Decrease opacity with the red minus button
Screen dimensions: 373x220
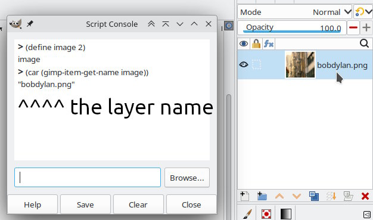[x=353, y=28]
